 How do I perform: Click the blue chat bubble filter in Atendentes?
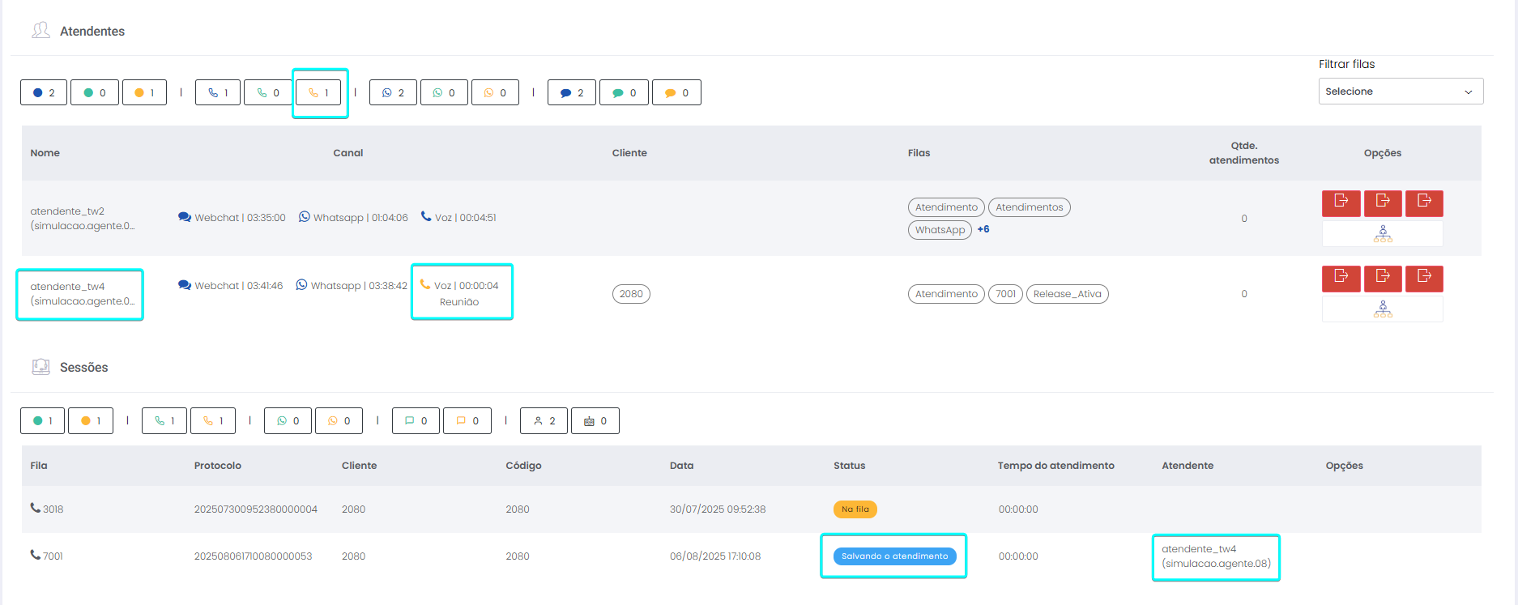[571, 93]
